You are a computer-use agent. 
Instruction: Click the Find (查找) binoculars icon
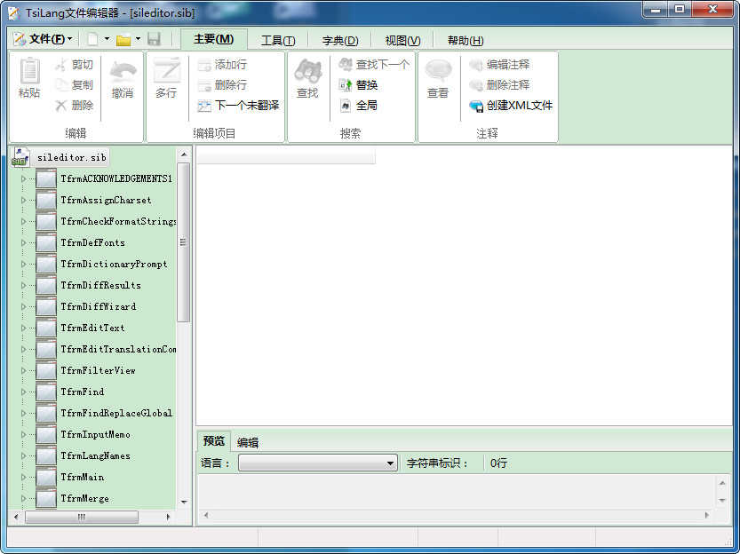tap(307, 71)
